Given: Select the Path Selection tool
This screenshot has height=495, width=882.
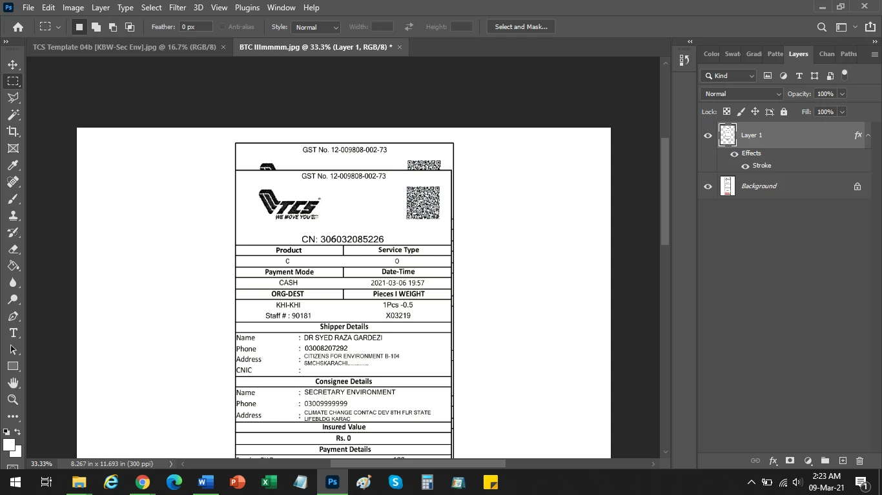Looking at the screenshot, I should pos(13,349).
